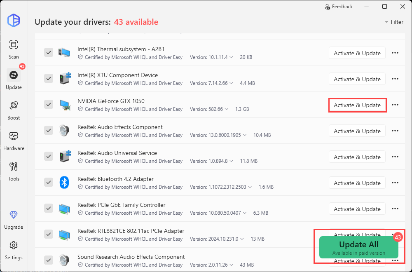Activate & Update Intel XTU Component
The height and width of the screenshot is (272, 412).
(x=357, y=79)
